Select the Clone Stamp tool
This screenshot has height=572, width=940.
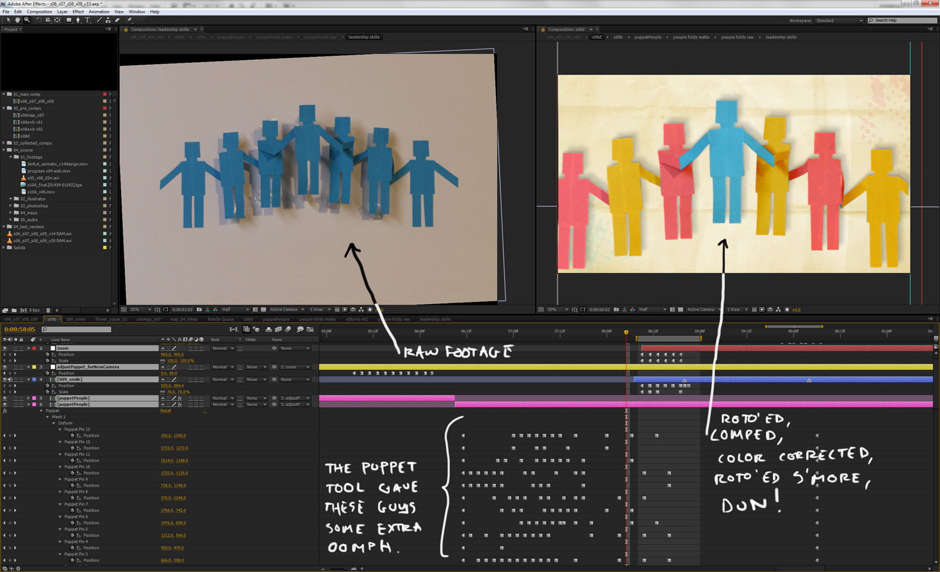click(108, 20)
